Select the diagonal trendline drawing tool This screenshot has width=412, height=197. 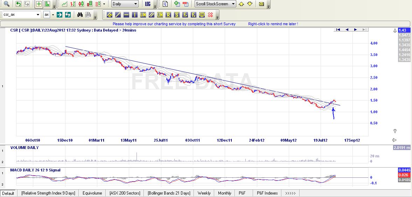click(118, 15)
